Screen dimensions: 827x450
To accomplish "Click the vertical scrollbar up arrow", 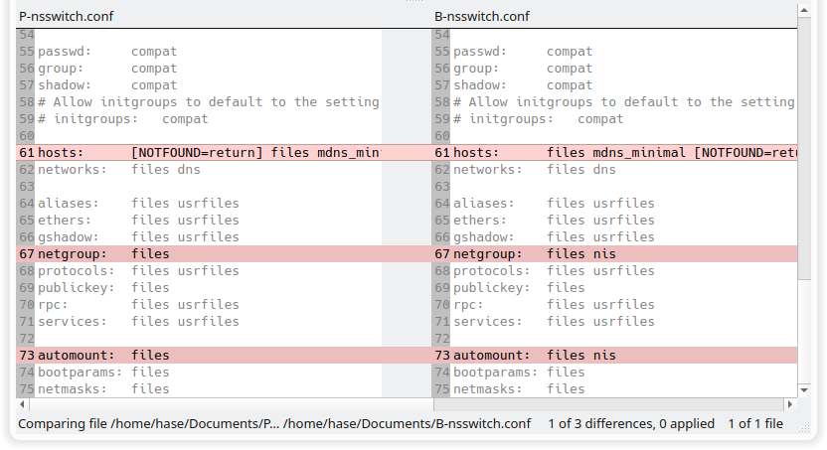I will 804,10.
